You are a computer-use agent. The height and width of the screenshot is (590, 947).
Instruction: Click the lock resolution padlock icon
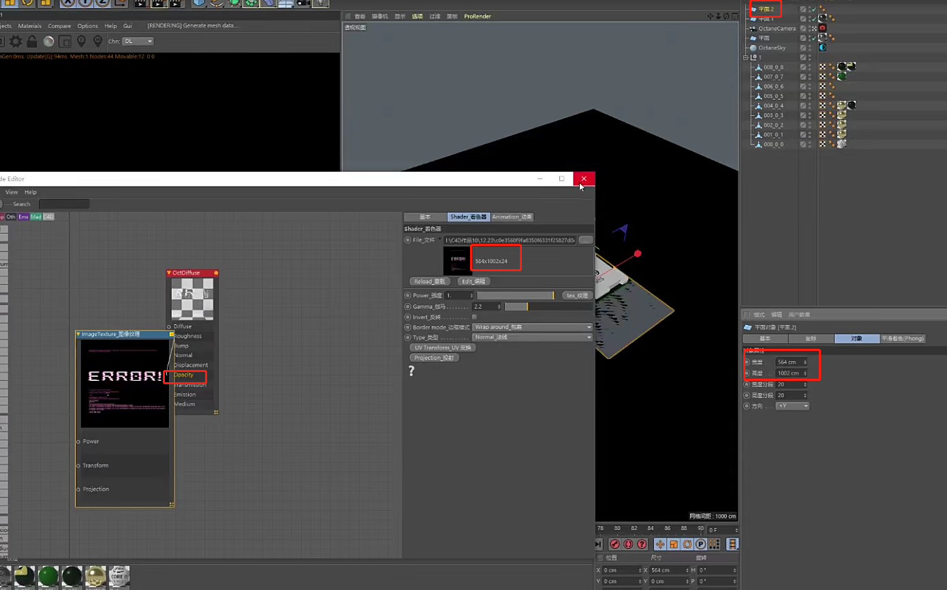[x=32, y=42]
